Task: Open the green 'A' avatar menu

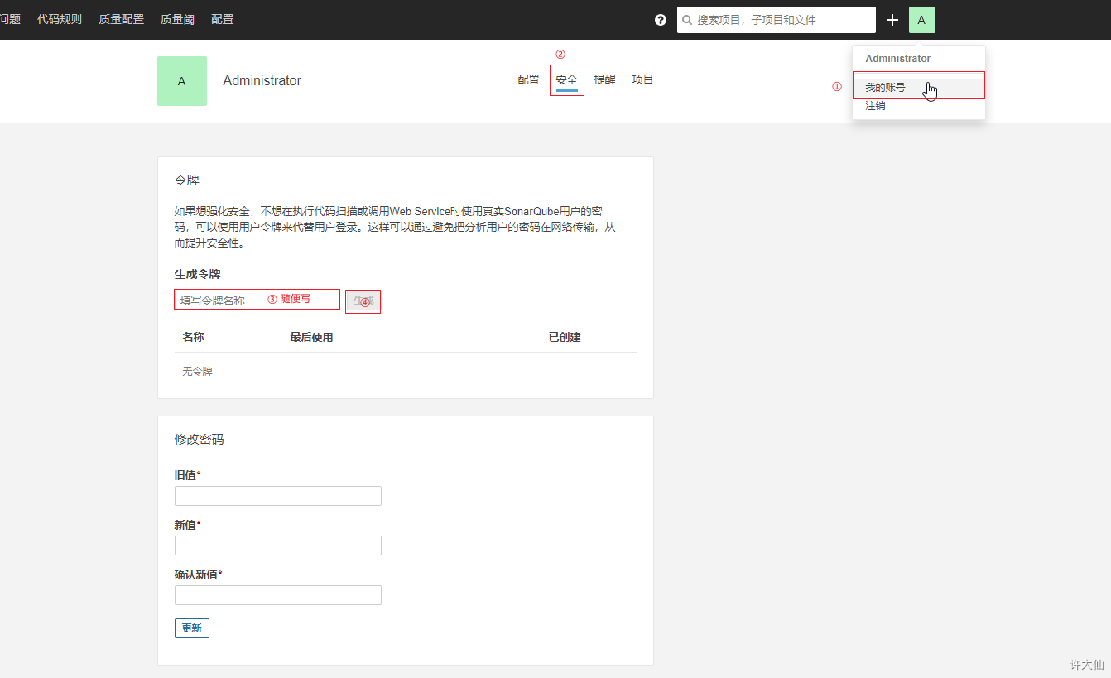Action: [x=921, y=20]
